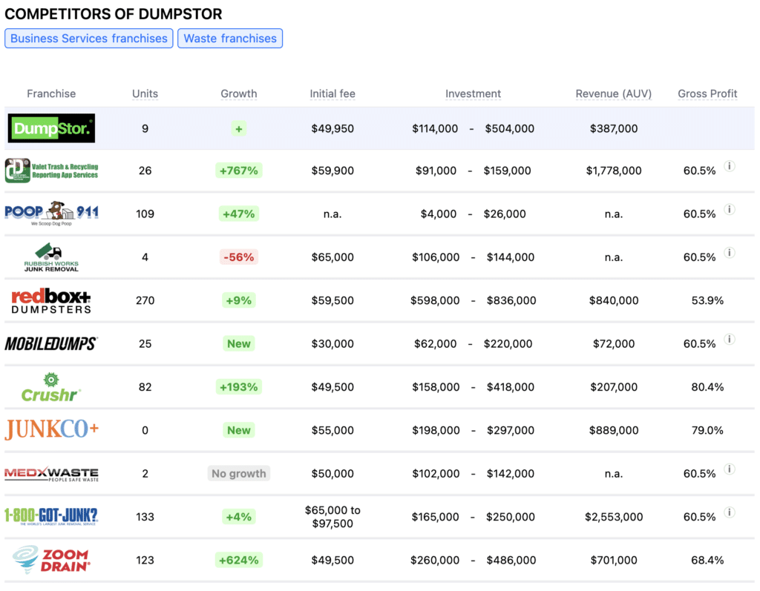The image size is (760, 591).
Task: Click the Revenue (AUV) column header
Action: (614, 93)
